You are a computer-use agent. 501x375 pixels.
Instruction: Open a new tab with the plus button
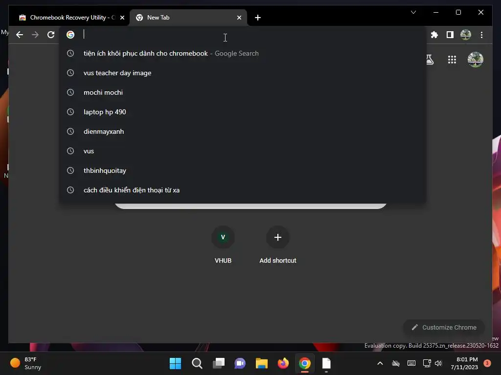[258, 18]
